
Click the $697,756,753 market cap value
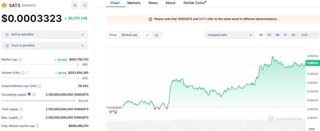(79, 59)
